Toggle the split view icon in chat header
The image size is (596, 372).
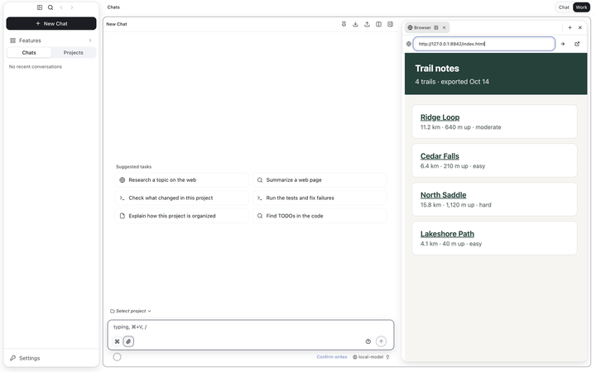coord(378,24)
